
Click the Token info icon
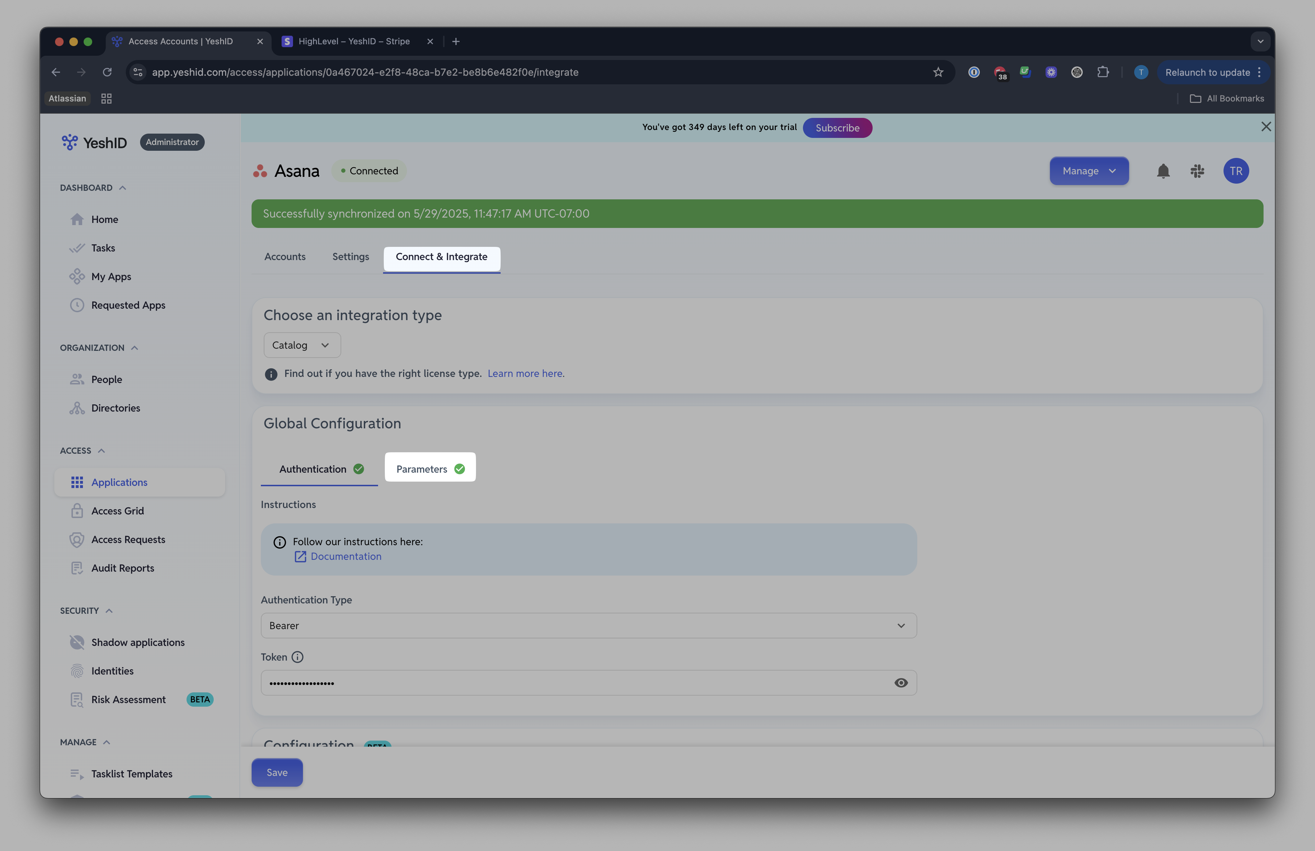297,657
